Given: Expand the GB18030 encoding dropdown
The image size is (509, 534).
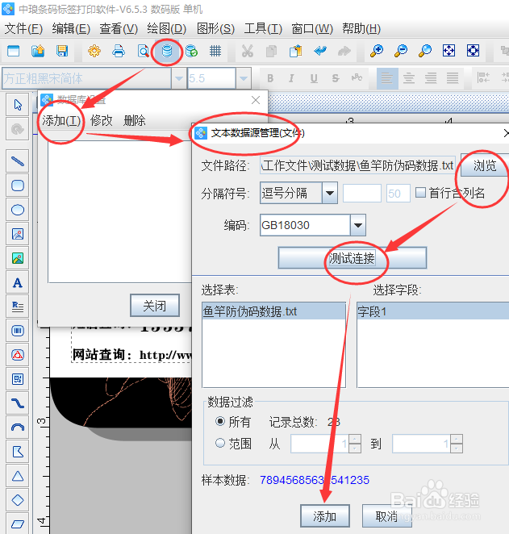Looking at the screenshot, I should coord(358,225).
